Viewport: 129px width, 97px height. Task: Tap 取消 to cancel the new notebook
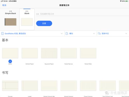pyautogui.click(x=4, y=5)
